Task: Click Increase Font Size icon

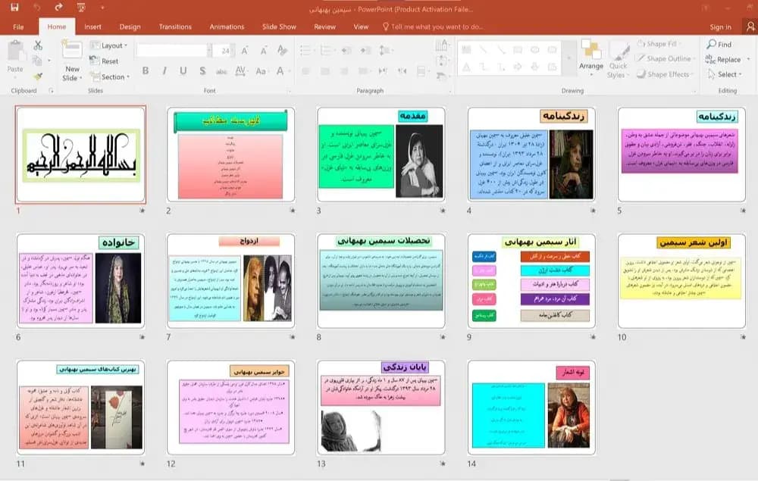Action: click(245, 50)
